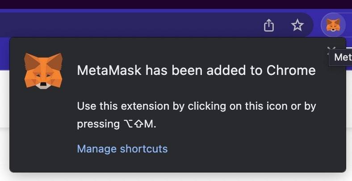The image size is (352, 181).
Task: Close the extension added popup
Action: pyautogui.click(x=331, y=49)
